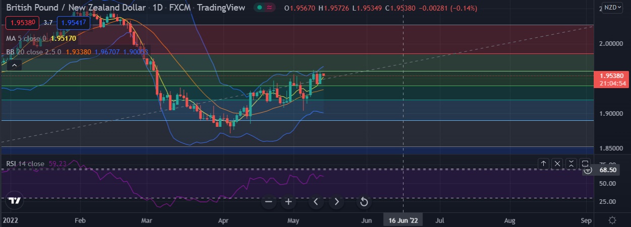
Task: Move the RSI pane up
Action: [543, 164]
